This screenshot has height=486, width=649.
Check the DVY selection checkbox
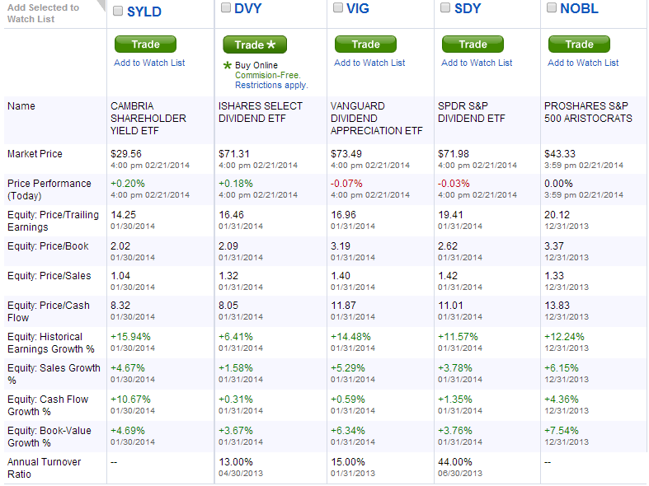[x=226, y=7]
